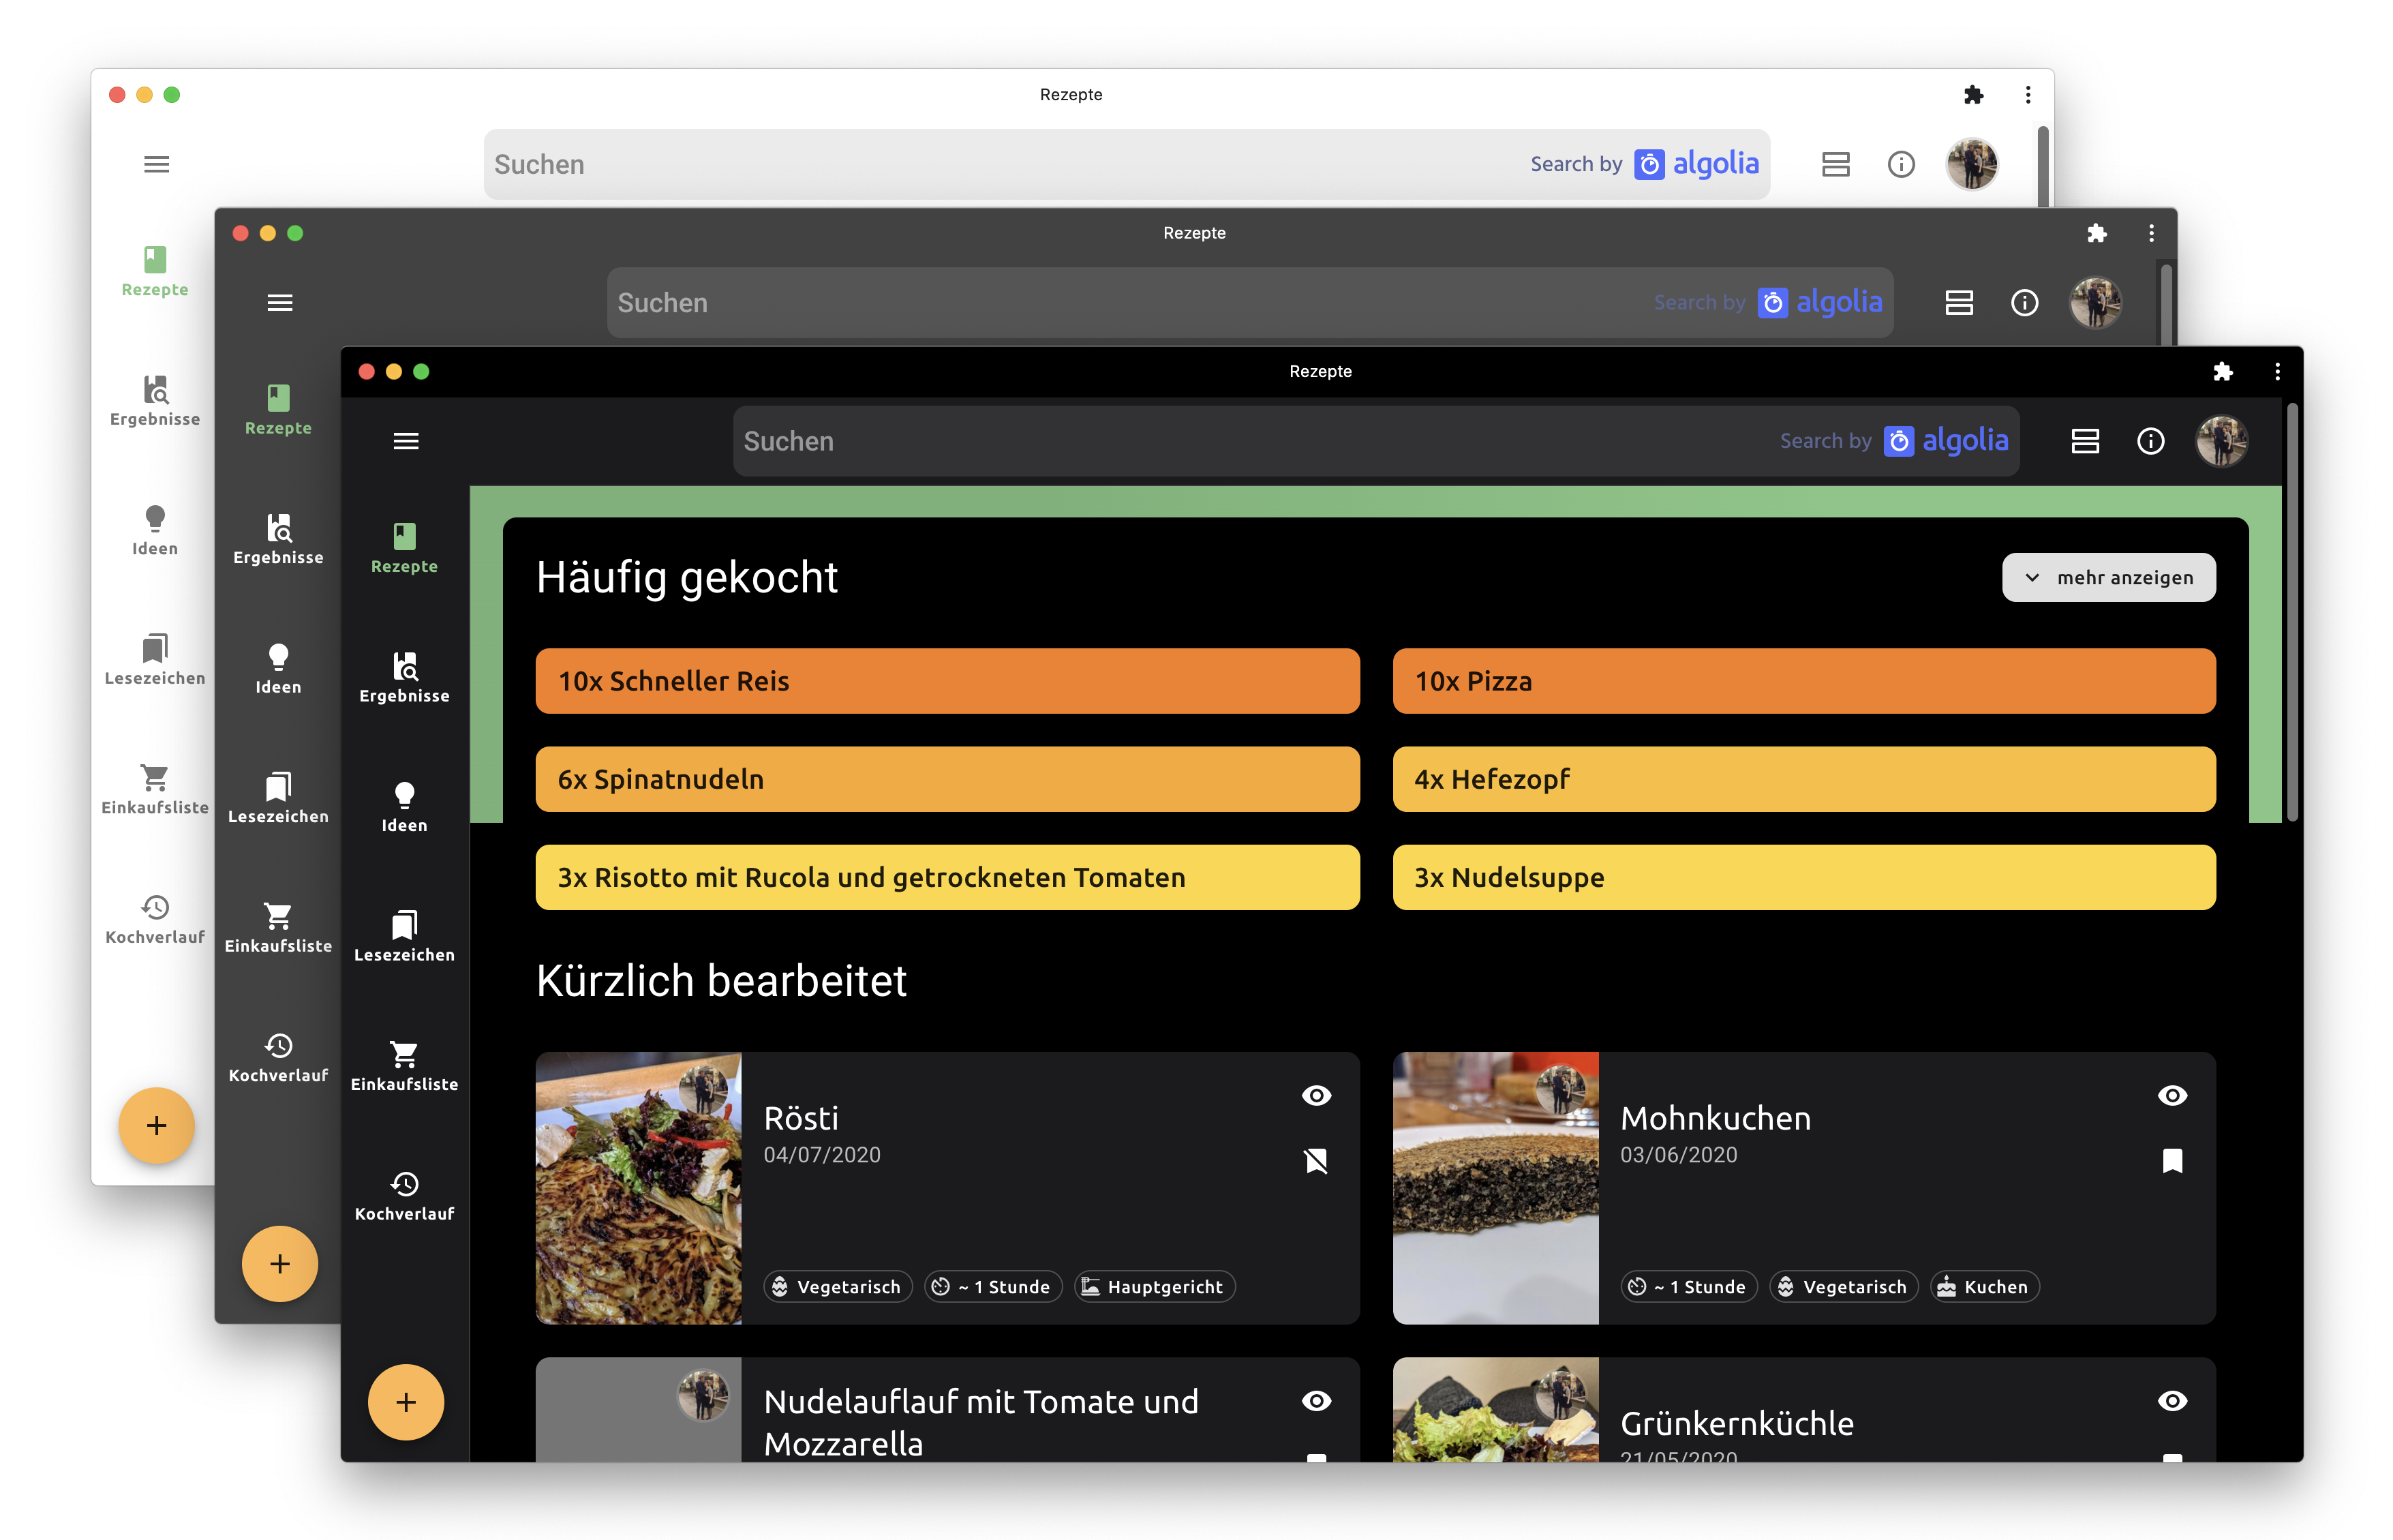Open Lesezeichen in light window sidebar
The height and width of the screenshot is (1540, 2393).
click(x=155, y=660)
